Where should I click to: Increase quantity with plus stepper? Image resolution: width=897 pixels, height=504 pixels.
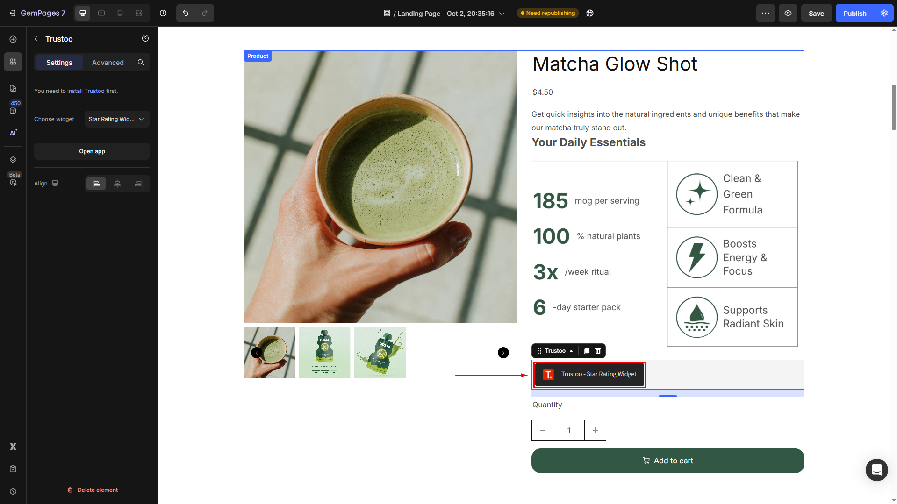coord(595,430)
